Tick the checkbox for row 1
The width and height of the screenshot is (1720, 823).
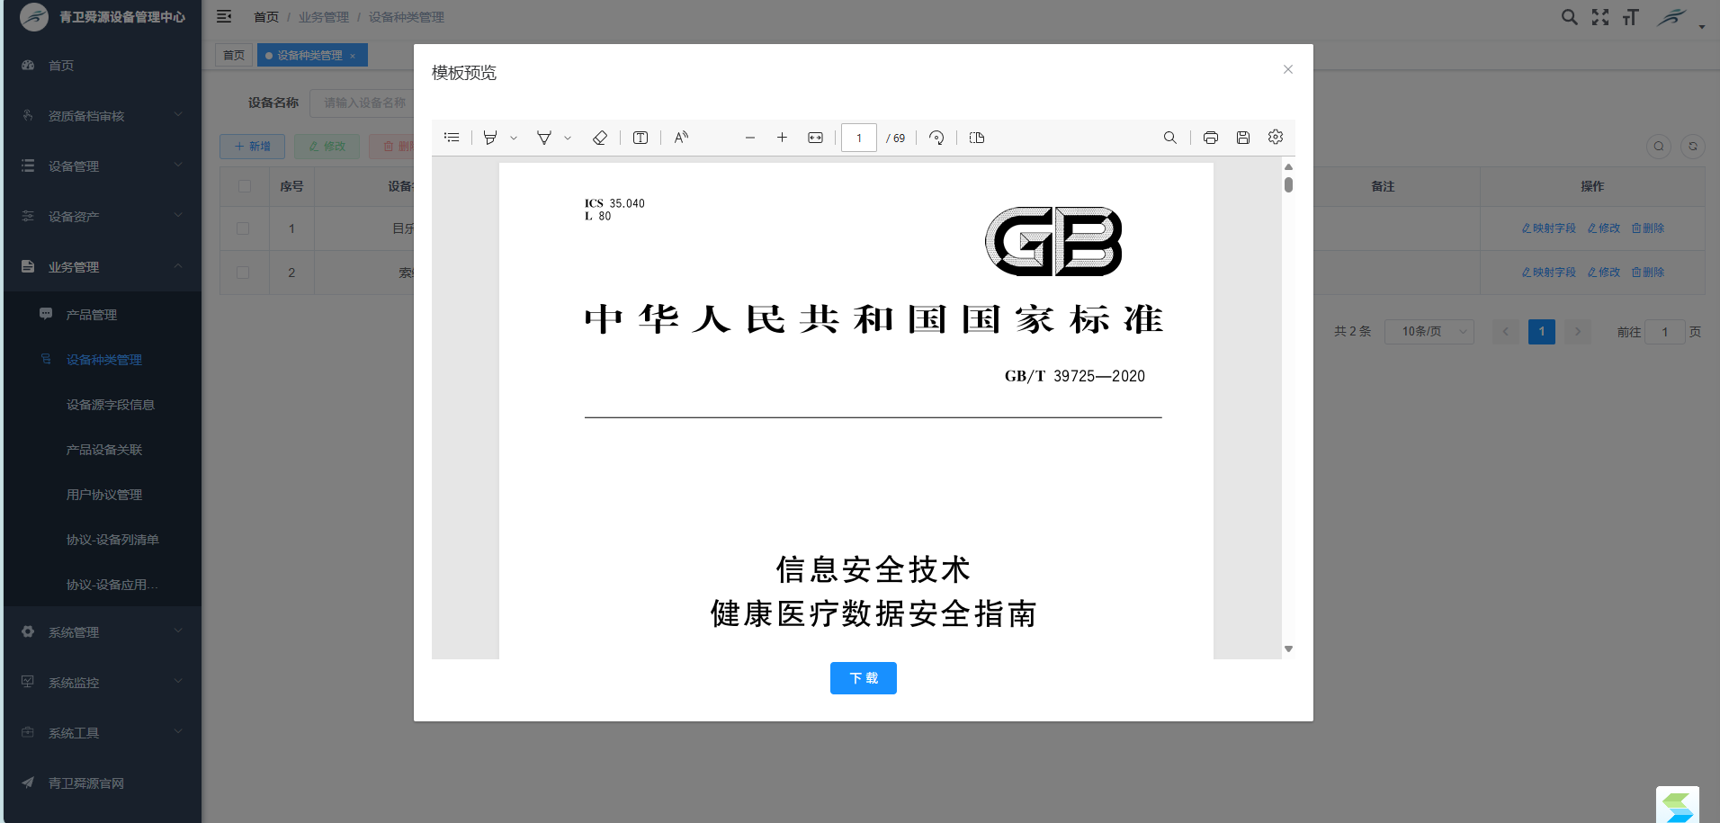point(243,228)
